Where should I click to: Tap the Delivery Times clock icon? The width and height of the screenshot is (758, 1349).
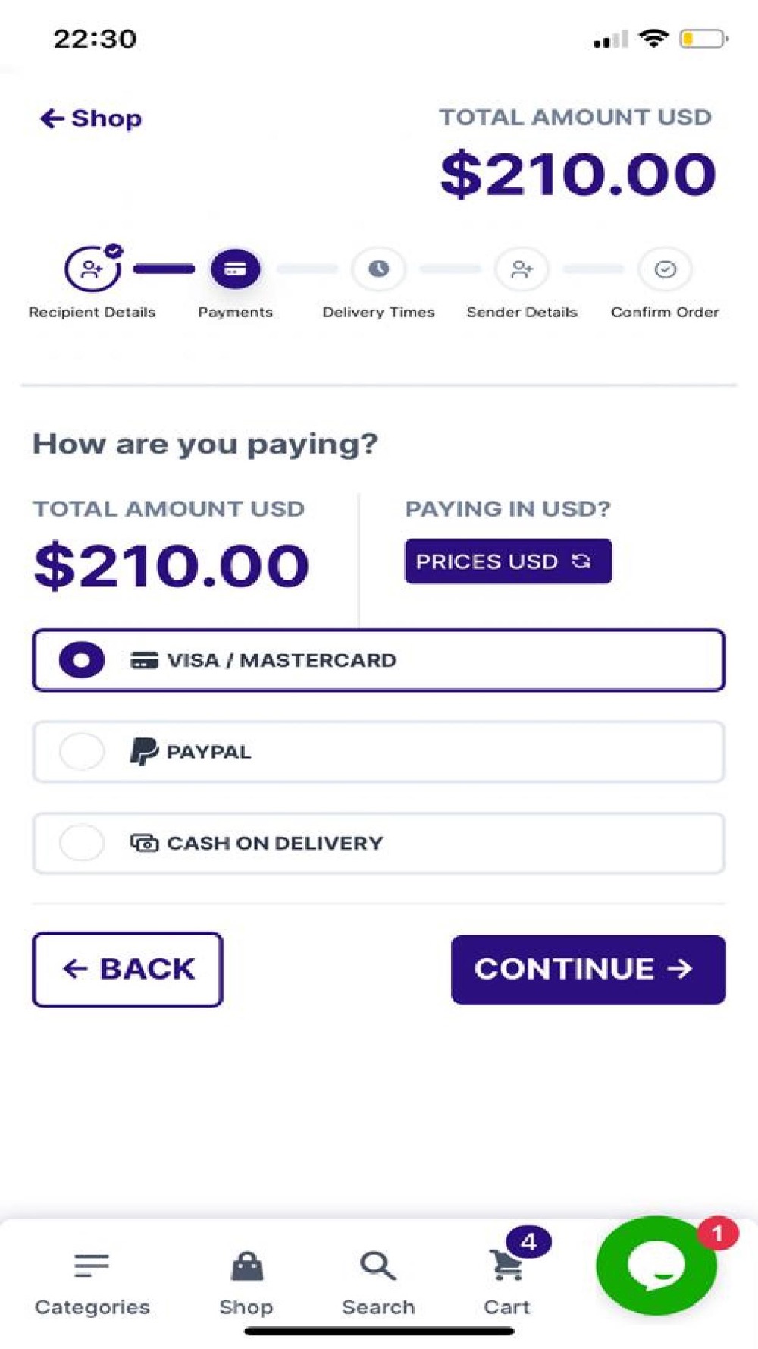pos(378,269)
